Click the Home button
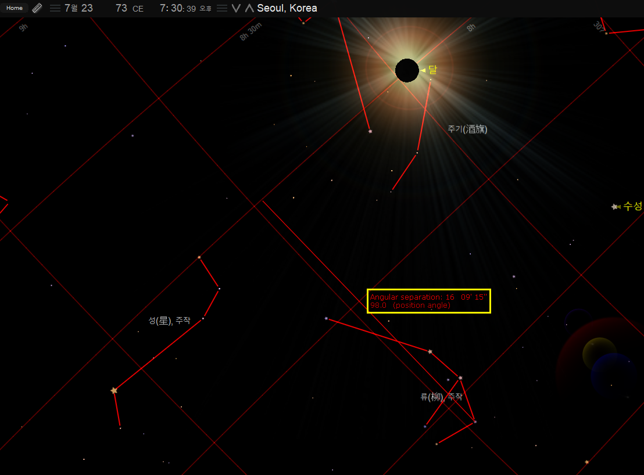This screenshot has height=475, width=644. point(15,8)
